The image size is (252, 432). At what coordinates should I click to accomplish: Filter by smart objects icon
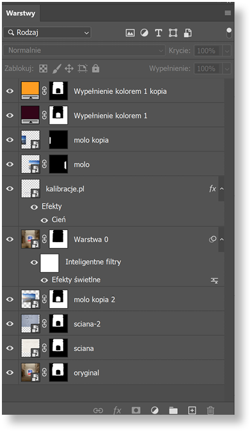(x=187, y=33)
